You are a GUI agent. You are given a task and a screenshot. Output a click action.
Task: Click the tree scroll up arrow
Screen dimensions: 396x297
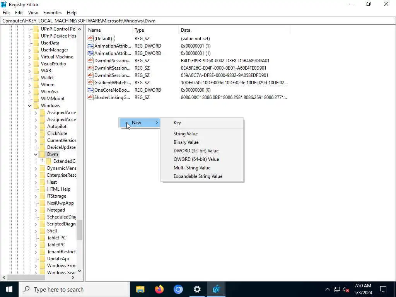pos(80,29)
